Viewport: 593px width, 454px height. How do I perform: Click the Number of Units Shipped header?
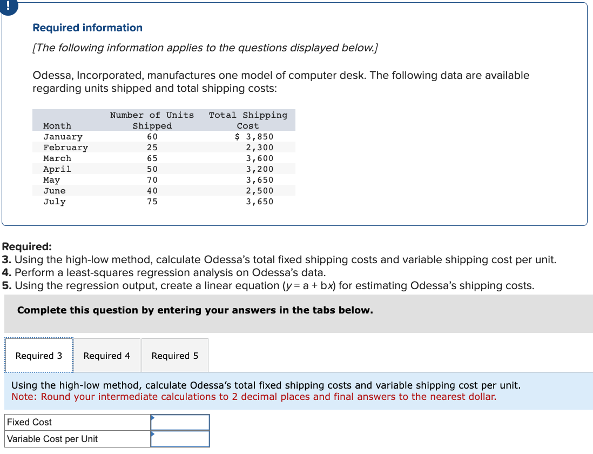[x=152, y=120]
